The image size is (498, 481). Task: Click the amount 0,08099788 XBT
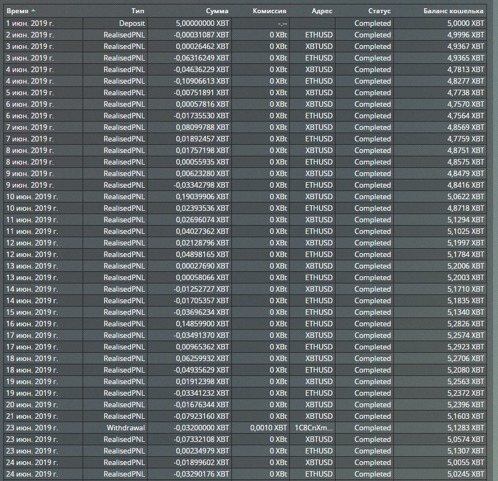(202, 127)
